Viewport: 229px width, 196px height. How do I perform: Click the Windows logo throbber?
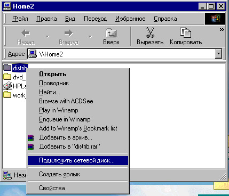[215, 19]
